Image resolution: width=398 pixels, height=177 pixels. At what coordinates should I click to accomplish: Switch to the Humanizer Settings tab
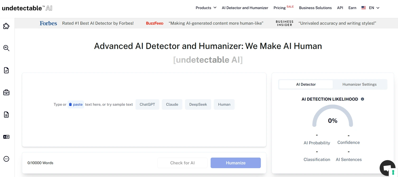tap(359, 84)
